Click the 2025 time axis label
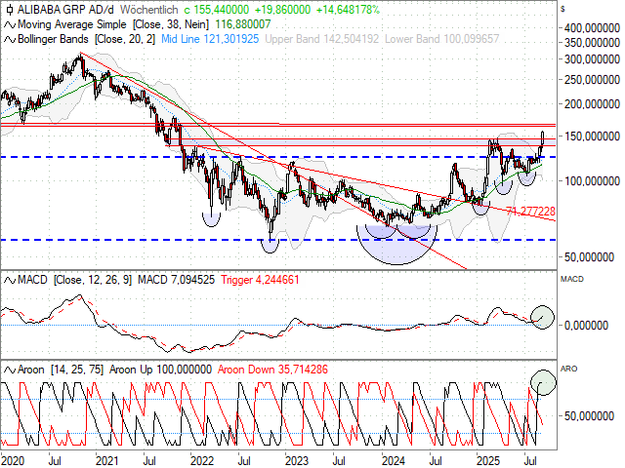This screenshot has height=468, width=625. (x=488, y=461)
